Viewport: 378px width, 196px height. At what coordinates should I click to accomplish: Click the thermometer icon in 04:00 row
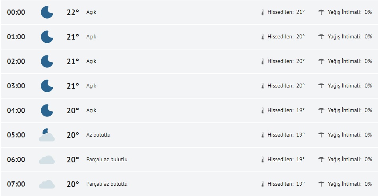pos(262,110)
